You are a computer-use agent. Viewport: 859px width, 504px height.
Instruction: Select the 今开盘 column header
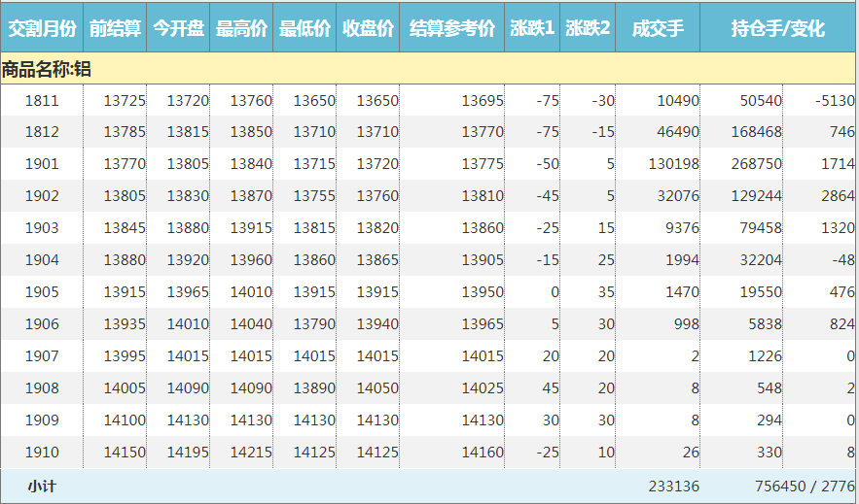178,28
